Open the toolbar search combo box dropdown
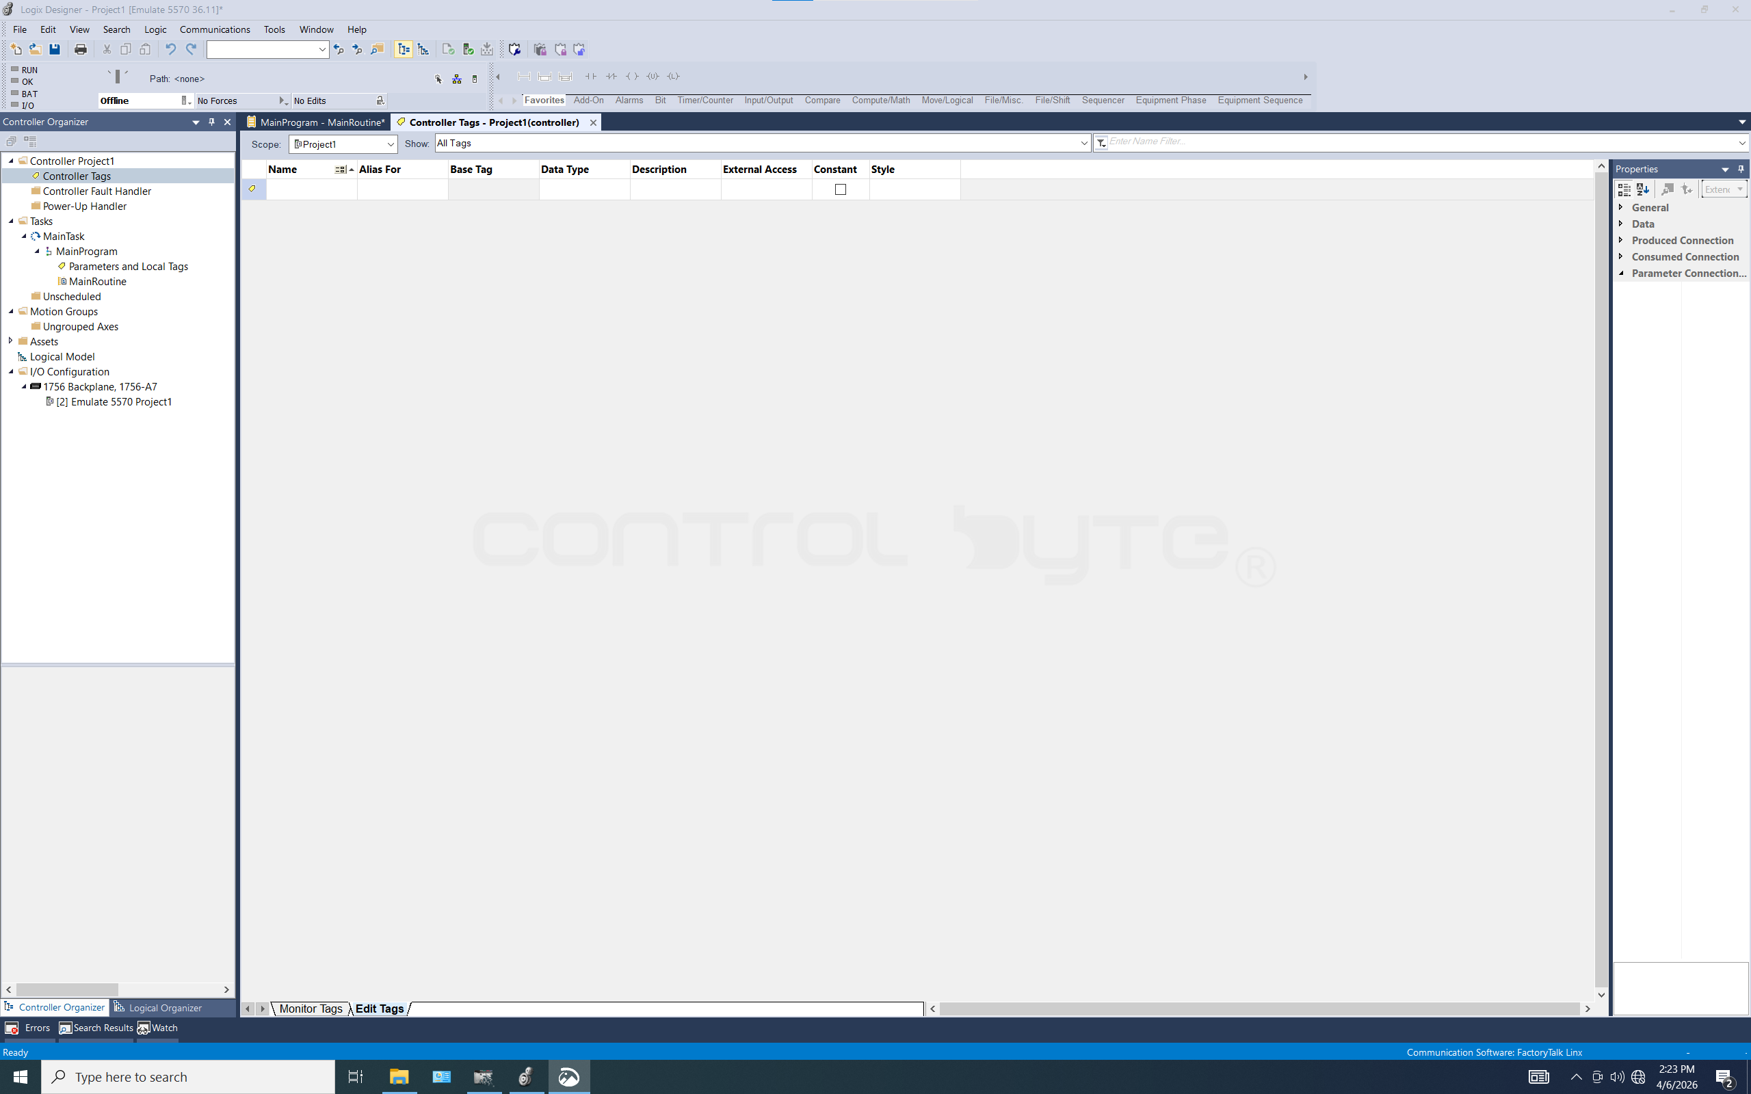 coord(322,49)
